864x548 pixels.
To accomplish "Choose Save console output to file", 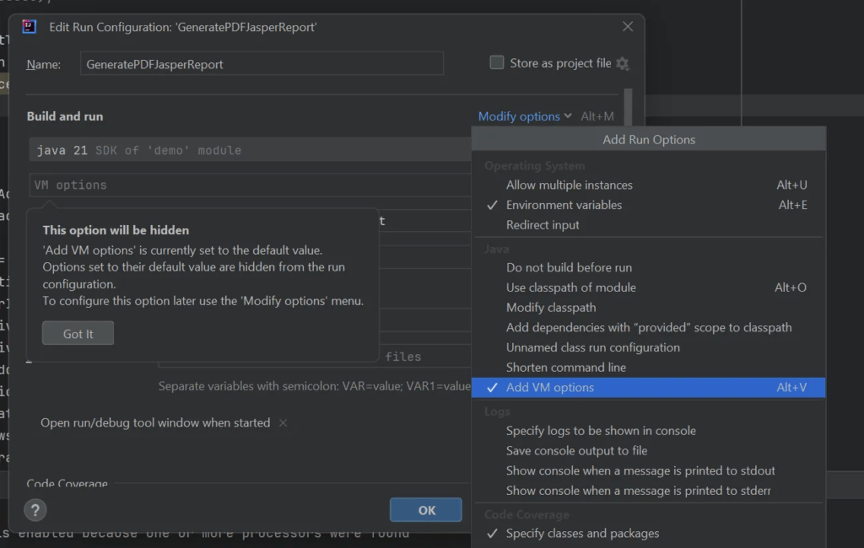I will (576, 450).
